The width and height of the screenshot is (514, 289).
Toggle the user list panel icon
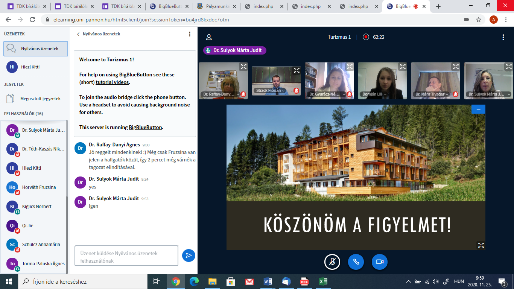tap(209, 37)
